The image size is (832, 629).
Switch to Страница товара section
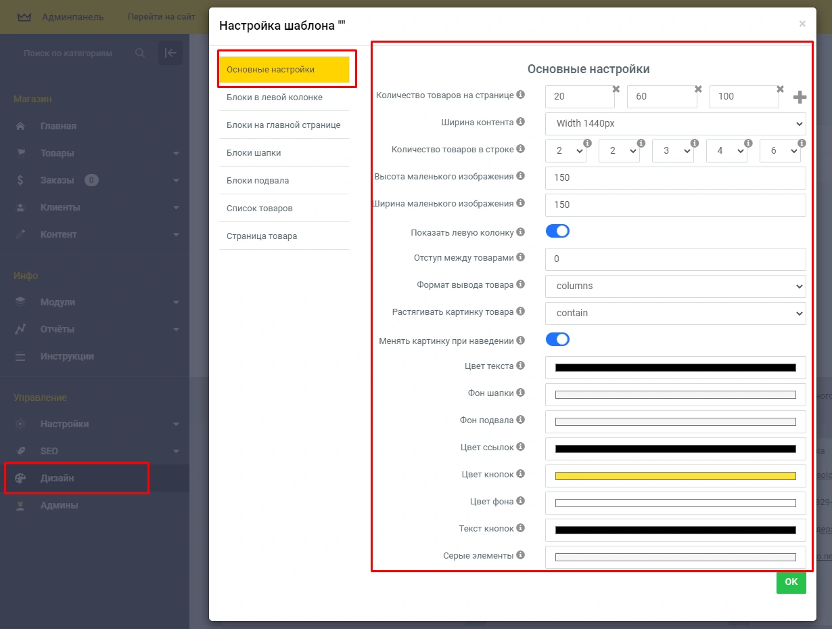click(262, 236)
